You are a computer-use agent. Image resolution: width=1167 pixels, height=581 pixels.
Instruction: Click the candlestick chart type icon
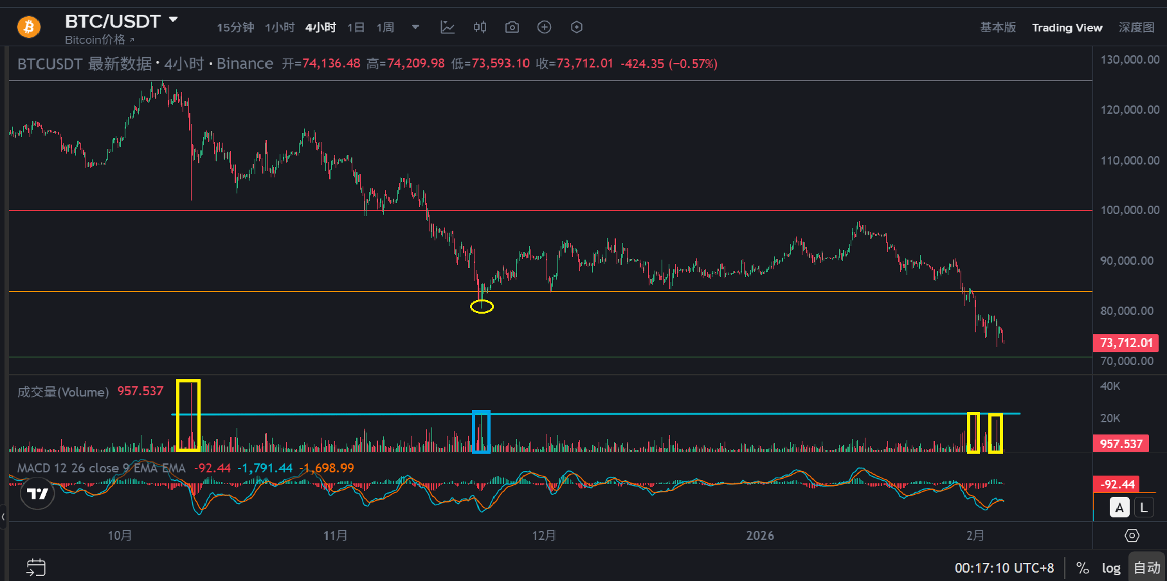480,27
